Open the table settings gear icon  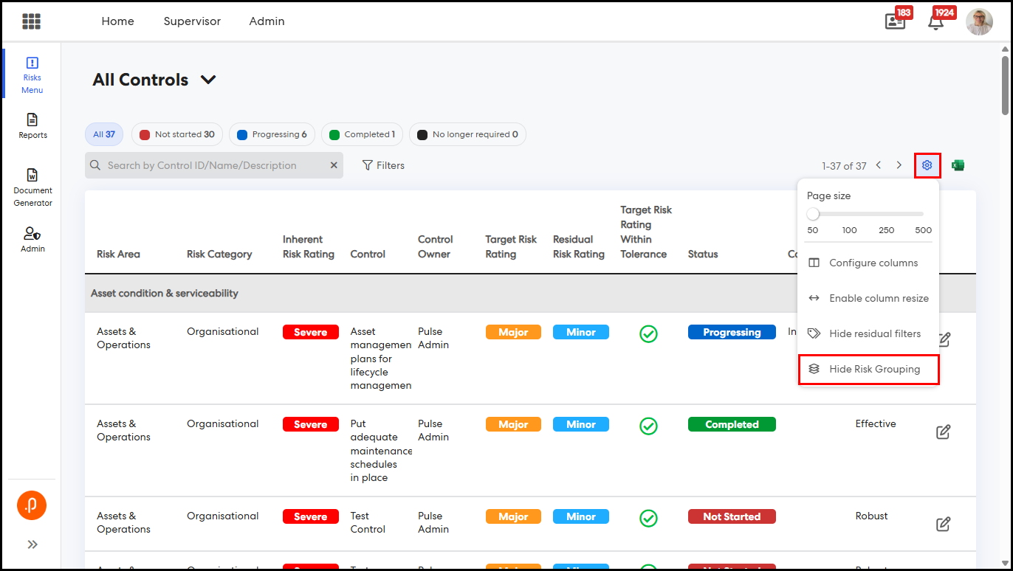pos(927,165)
